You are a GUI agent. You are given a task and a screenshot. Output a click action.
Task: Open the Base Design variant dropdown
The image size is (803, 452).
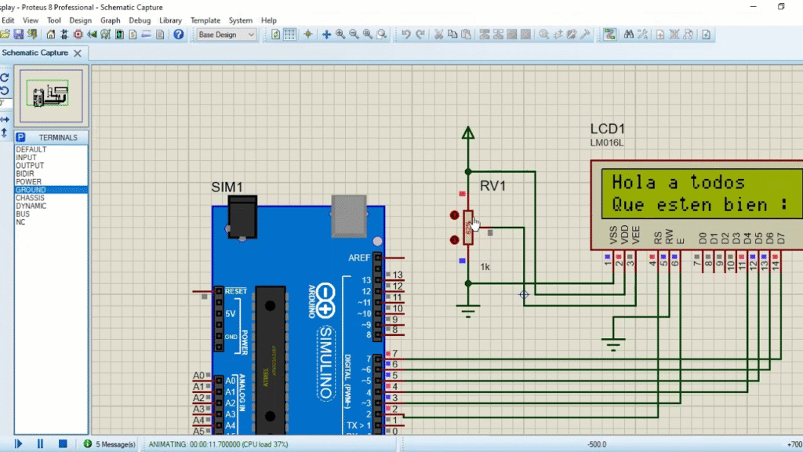[x=227, y=35]
